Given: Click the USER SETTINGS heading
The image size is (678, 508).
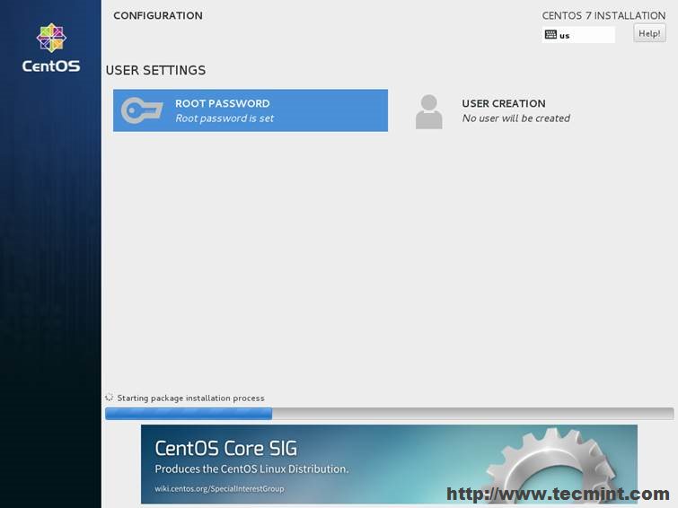Looking at the screenshot, I should tap(155, 70).
